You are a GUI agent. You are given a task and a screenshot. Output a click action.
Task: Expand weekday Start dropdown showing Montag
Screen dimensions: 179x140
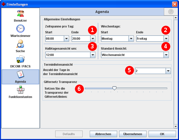tap(131, 38)
